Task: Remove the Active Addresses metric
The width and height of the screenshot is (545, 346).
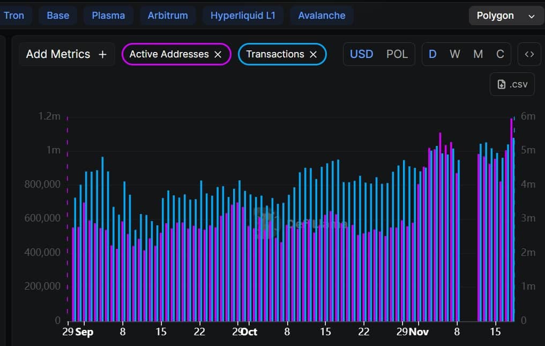Action: [x=218, y=54]
